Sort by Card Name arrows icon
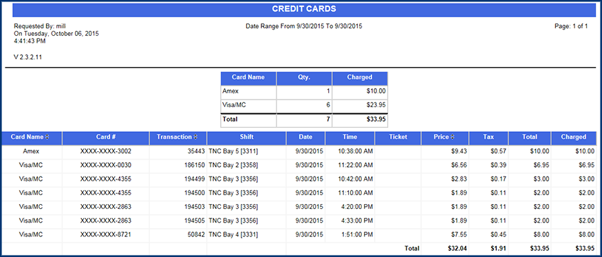Viewport: 602px width, 257px height. pyautogui.click(x=47, y=137)
